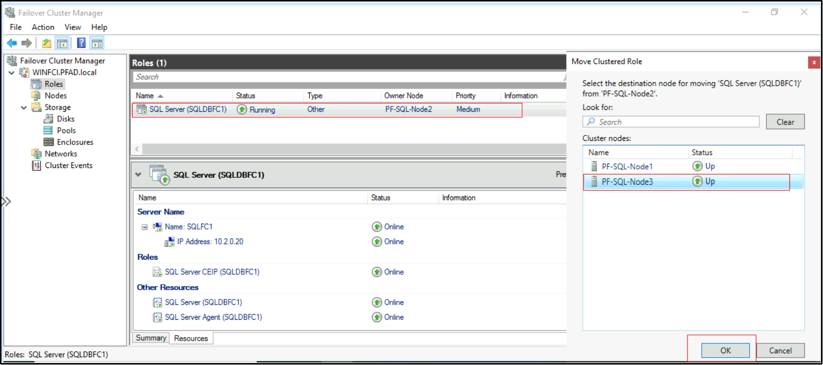The height and width of the screenshot is (365, 823).
Task: Close the Move Clustered Role dialog
Action: 814,63
